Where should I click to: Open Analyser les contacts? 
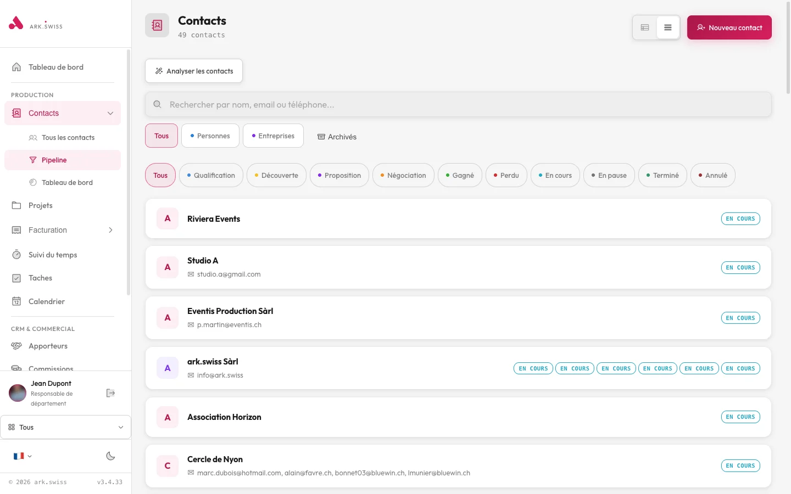point(193,71)
